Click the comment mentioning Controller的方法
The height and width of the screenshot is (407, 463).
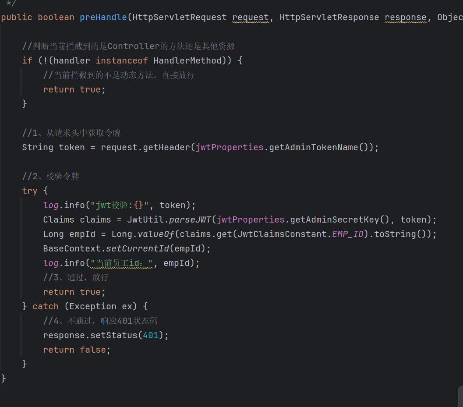128,46
